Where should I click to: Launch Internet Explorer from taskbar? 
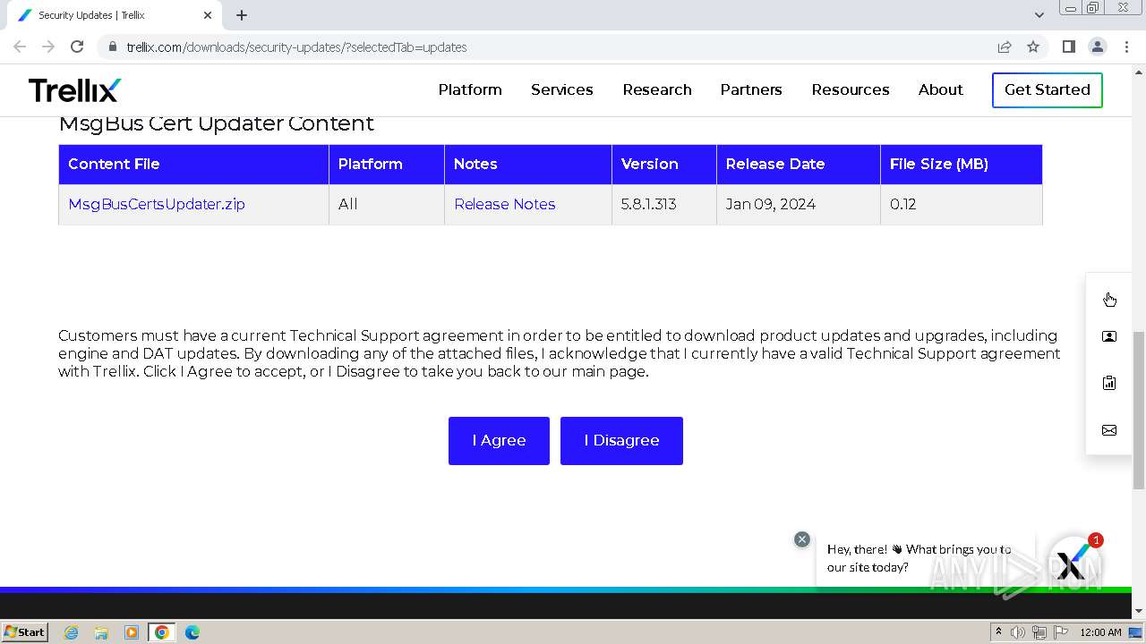72,632
